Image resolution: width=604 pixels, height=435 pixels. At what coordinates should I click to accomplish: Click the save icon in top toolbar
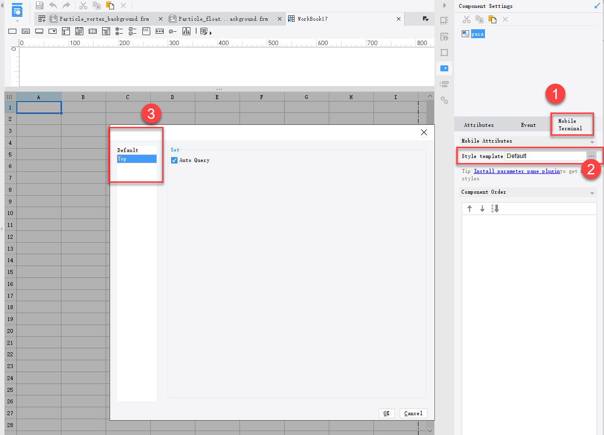coord(40,5)
